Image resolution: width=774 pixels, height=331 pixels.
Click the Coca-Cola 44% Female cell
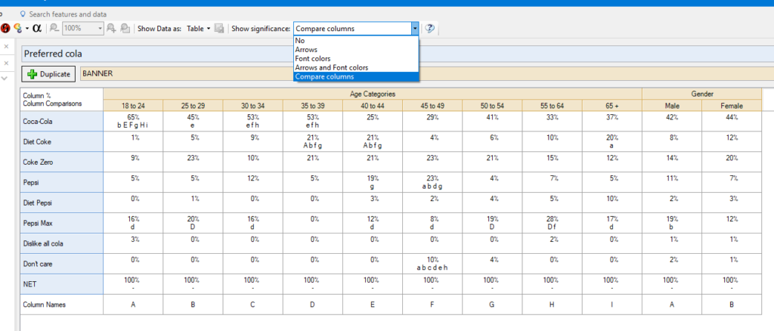coord(732,122)
